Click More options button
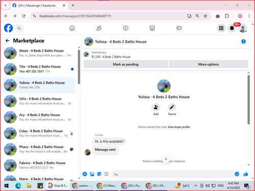Image resolution: width=255 pixels, height=191 pixels. click(208, 64)
